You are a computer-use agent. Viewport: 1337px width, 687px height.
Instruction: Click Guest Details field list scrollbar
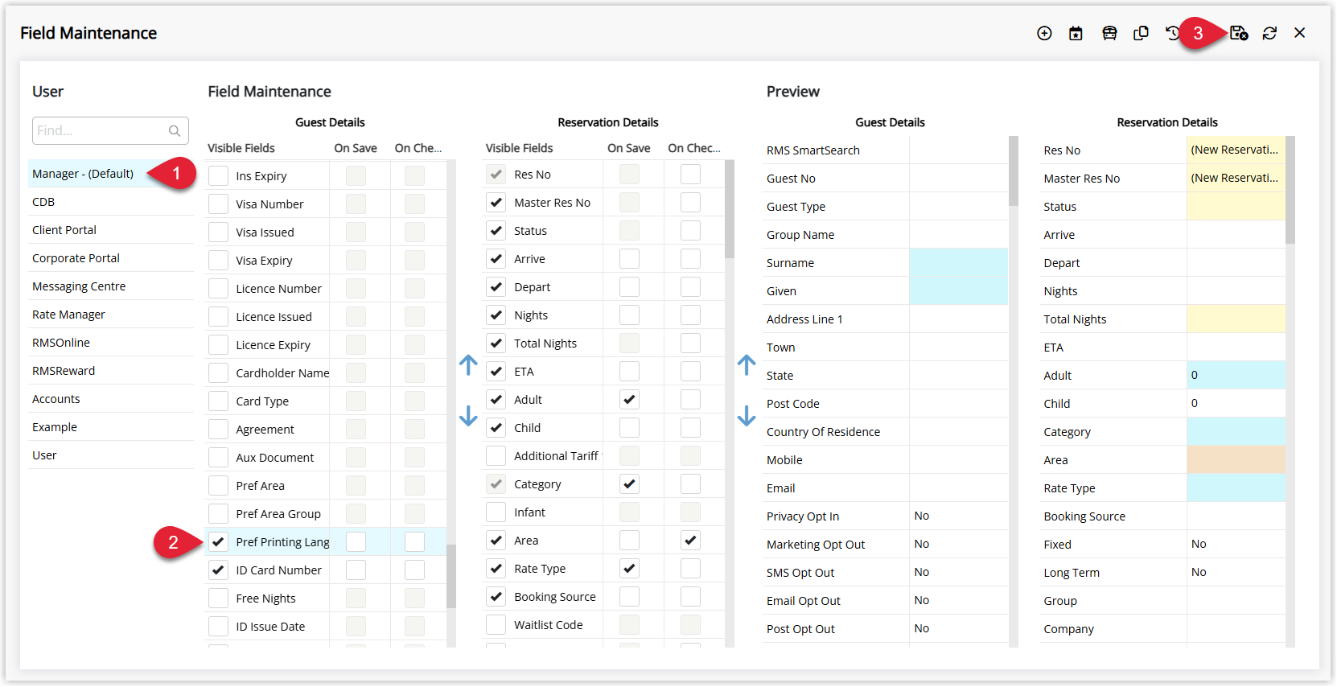(x=451, y=576)
